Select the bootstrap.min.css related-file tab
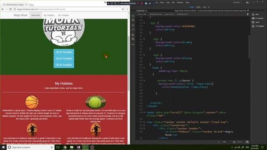The height and width of the screenshot is (150, 267). pyautogui.click(x=156, y=14)
